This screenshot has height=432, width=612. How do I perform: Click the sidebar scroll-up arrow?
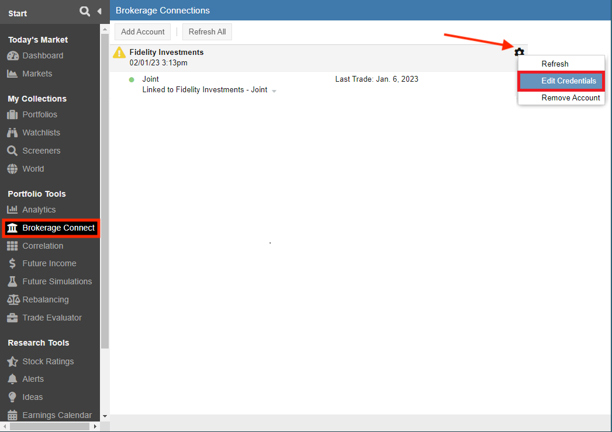(105, 29)
